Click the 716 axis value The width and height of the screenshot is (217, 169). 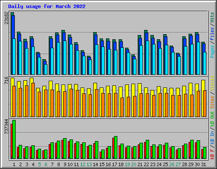coord(6,80)
